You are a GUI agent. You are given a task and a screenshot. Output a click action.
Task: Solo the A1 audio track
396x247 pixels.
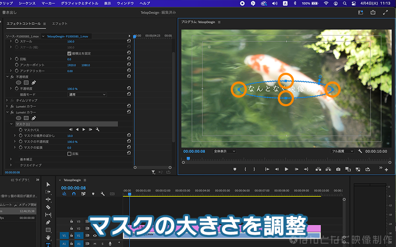[102, 244]
